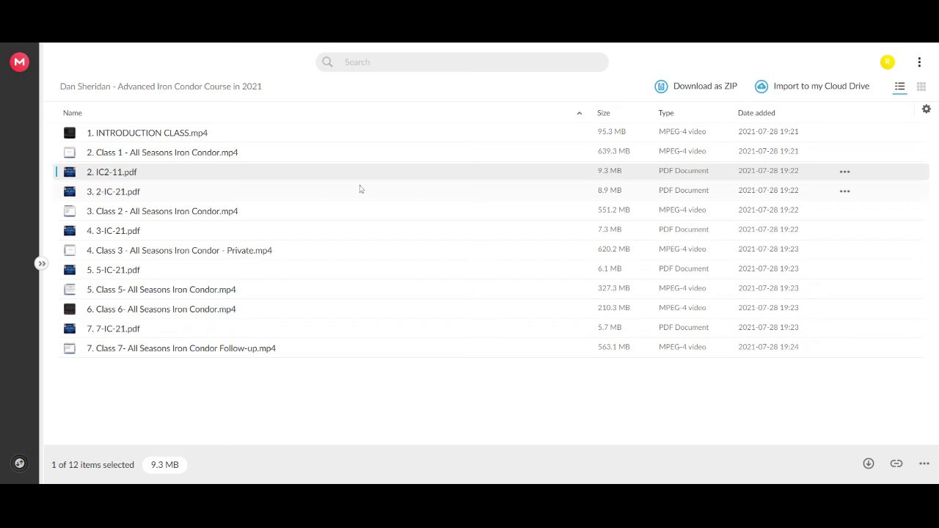Click Download as ZIP

tap(696, 87)
